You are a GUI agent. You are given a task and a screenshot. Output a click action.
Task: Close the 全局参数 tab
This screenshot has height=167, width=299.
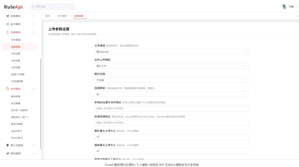click(86, 16)
